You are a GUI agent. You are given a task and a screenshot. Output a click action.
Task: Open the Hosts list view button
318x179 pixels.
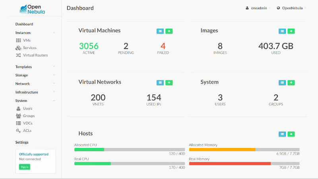(x=282, y=134)
